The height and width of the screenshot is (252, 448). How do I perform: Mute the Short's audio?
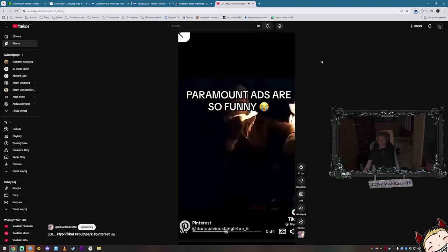pyautogui.click(x=292, y=231)
